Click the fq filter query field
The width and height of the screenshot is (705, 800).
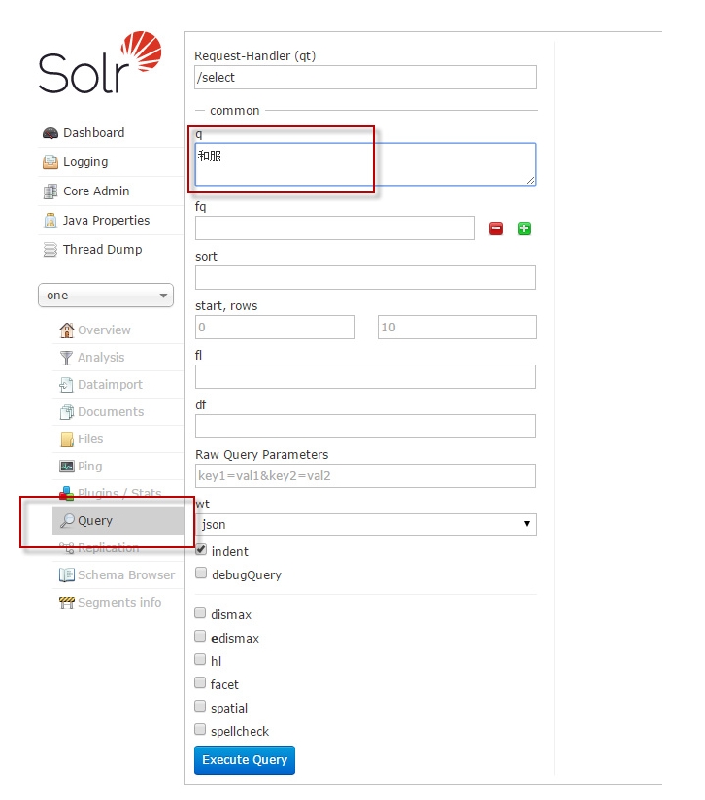[x=335, y=228]
